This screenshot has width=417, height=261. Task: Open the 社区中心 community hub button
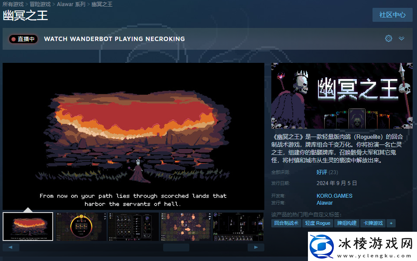point(392,14)
